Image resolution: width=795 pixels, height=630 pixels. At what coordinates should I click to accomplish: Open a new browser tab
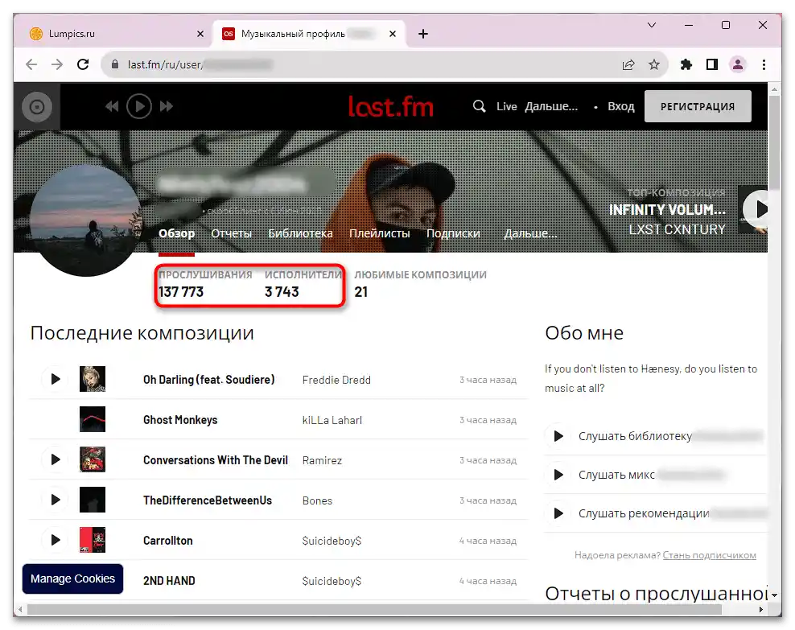pos(423,34)
